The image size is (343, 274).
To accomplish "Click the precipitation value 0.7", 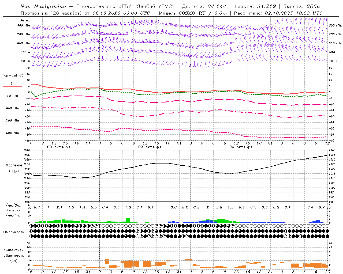I will 322,207.
